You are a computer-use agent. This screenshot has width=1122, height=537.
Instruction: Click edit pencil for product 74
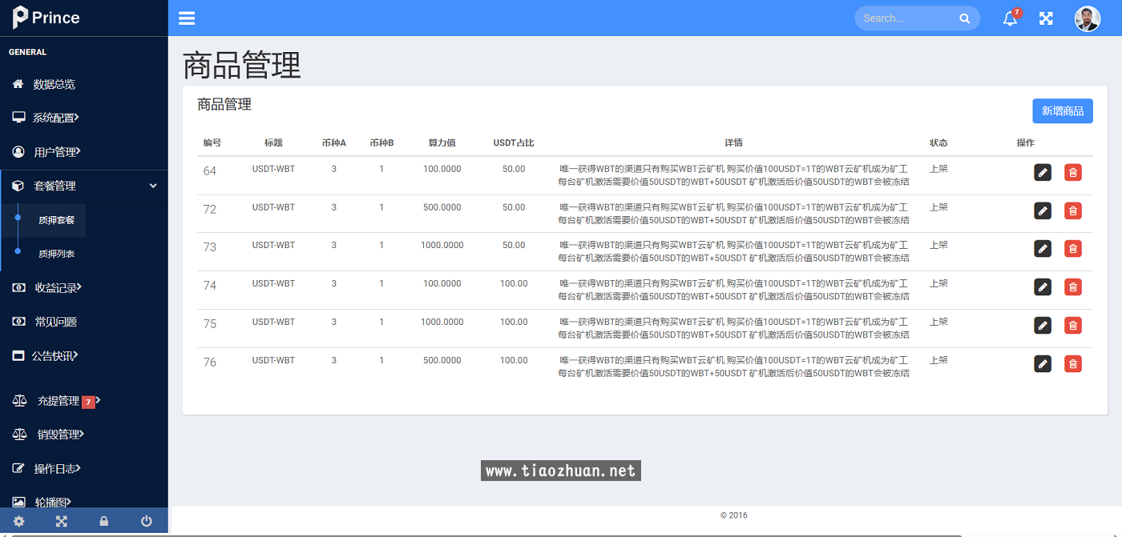coord(1043,287)
